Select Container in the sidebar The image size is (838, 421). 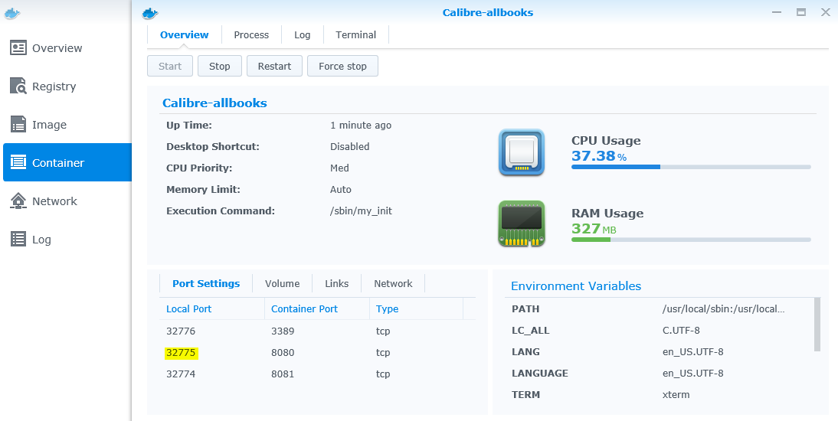point(67,162)
